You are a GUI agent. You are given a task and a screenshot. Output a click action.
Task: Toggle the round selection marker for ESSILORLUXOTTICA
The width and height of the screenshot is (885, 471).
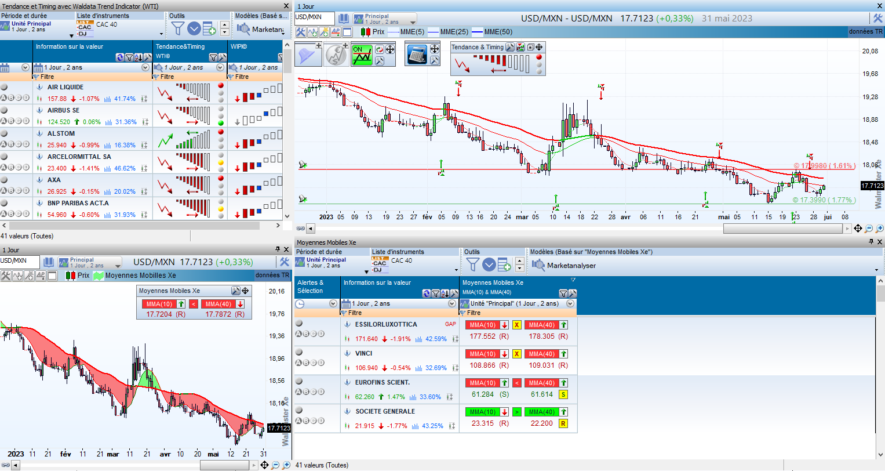click(x=299, y=324)
